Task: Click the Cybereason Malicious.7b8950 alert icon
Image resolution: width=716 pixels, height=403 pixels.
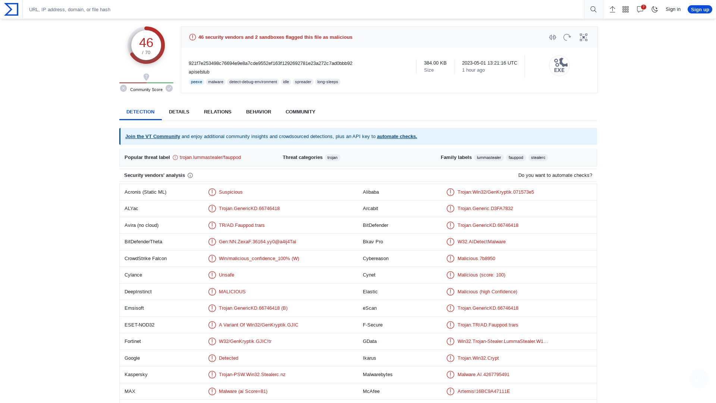Action: point(450,259)
